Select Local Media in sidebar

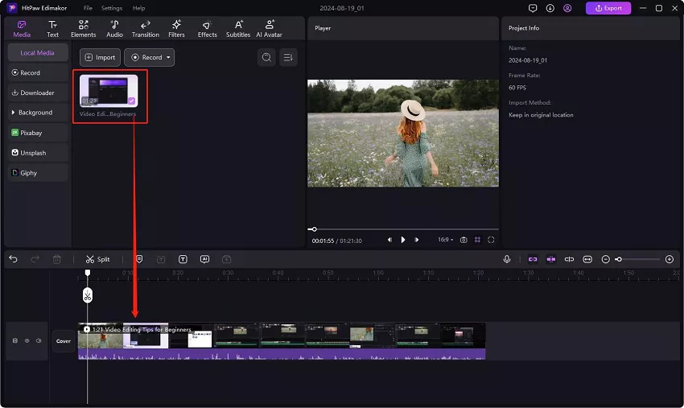(38, 53)
